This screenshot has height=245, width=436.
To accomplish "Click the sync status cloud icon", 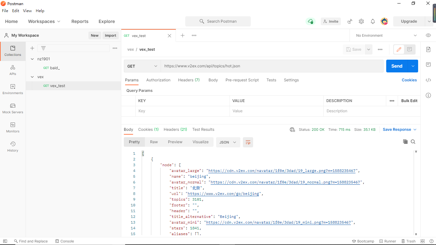I will [x=310, y=21].
